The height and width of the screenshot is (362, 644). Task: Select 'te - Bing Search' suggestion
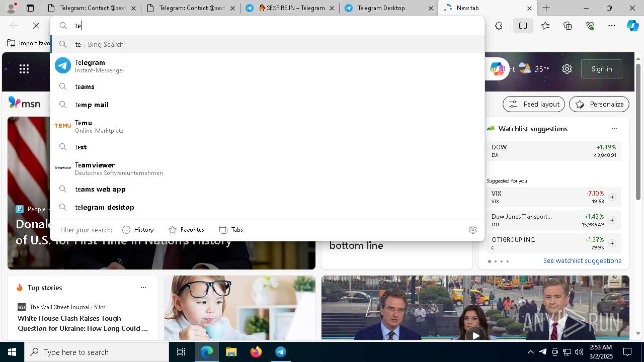[268, 44]
